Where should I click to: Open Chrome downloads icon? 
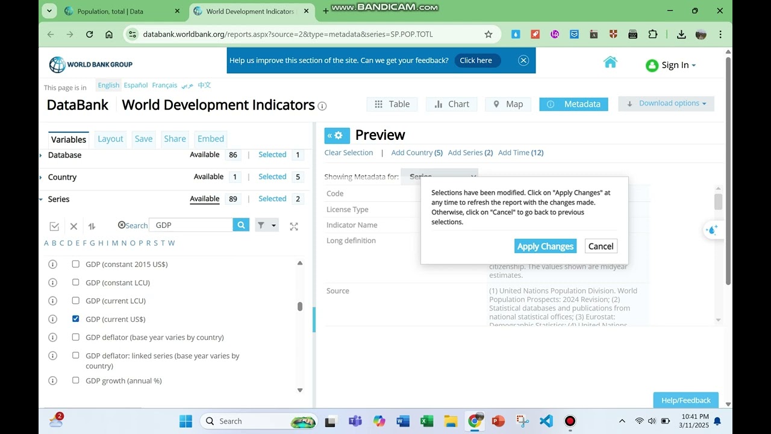point(681,34)
